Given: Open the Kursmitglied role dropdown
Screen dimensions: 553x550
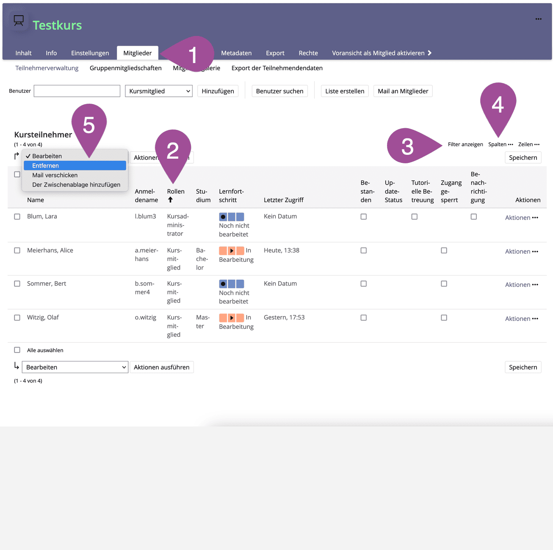Looking at the screenshot, I should pyautogui.click(x=158, y=91).
